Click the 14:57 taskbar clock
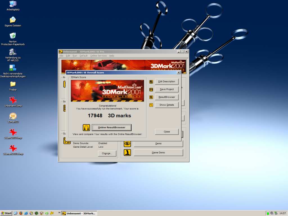Image resolution: width=288 pixels, height=216 pixels. [x=282, y=213]
